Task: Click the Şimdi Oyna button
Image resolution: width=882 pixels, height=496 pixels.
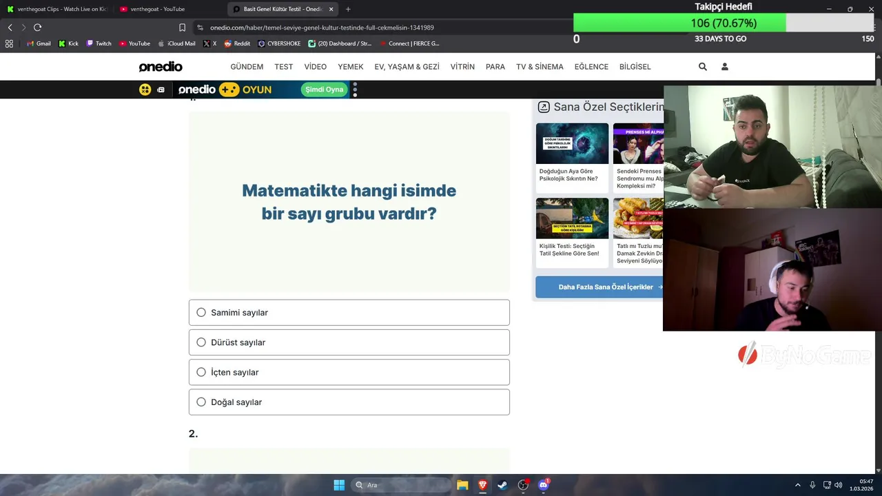Action: click(x=325, y=90)
